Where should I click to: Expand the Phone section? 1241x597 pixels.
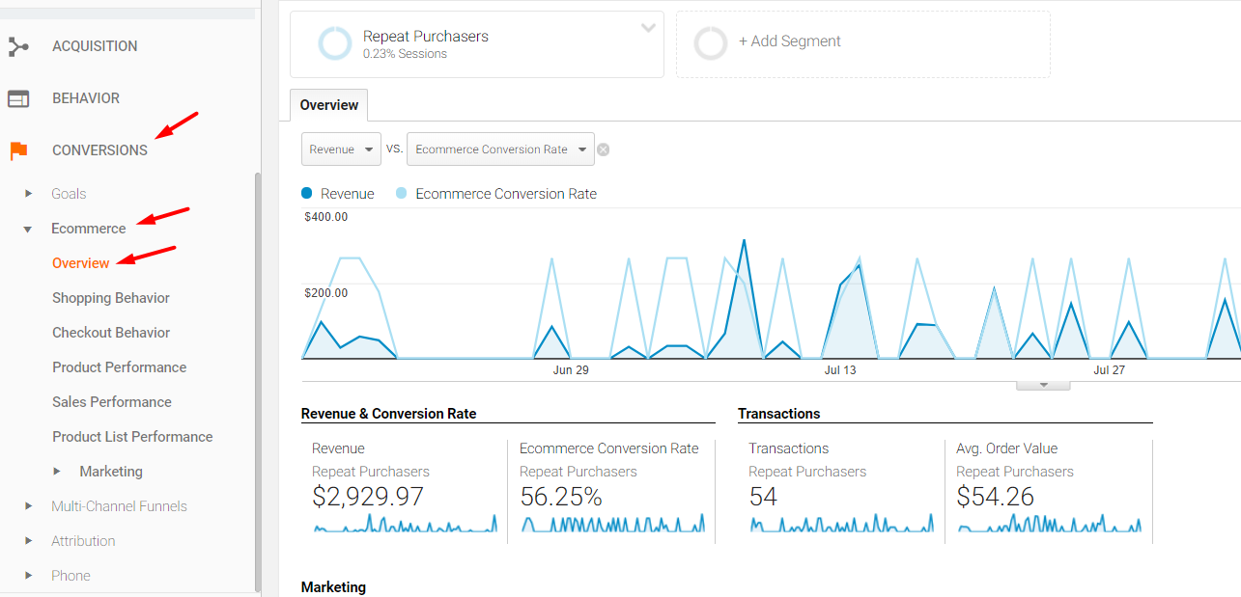[x=29, y=576]
